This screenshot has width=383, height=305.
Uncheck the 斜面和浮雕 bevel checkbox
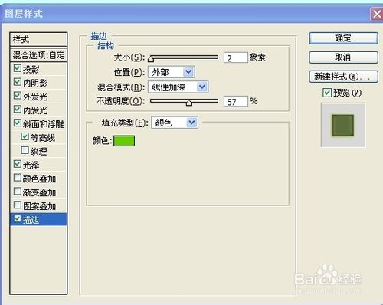tap(18, 123)
